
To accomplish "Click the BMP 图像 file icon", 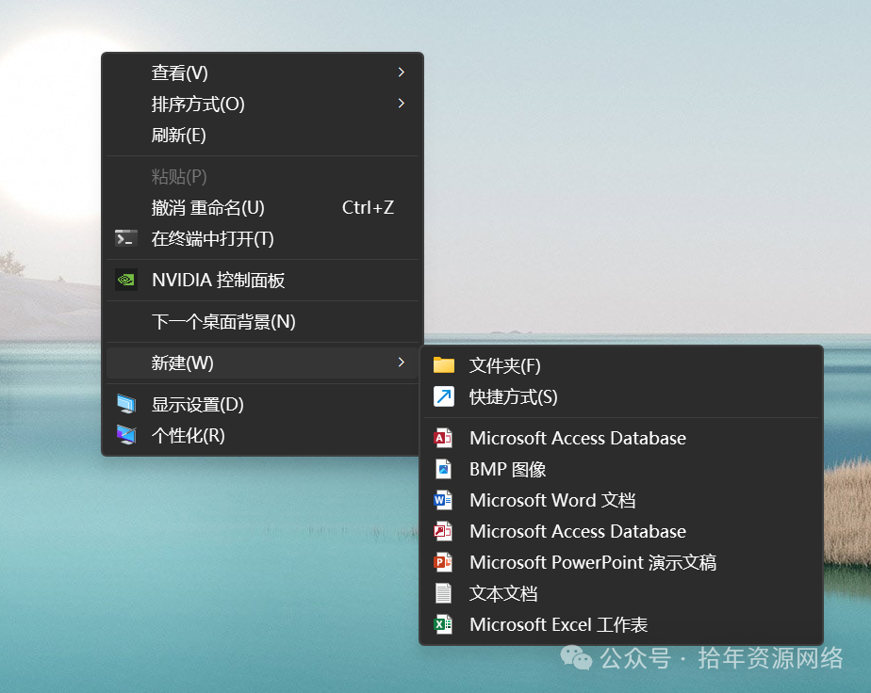I will 443,469.
